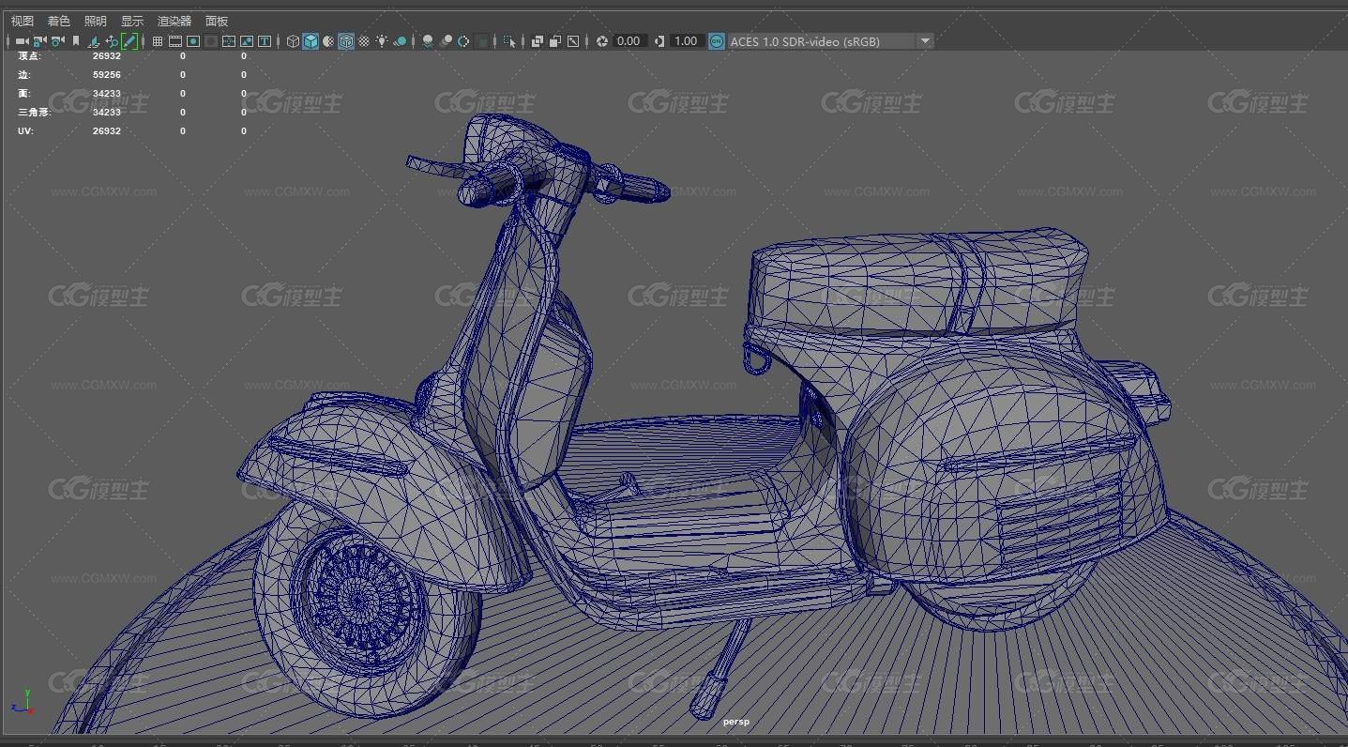Viewport: 1348px width, 747px height.
Task: Toggle the Motion Blur icon
Action: coord(447,41)
